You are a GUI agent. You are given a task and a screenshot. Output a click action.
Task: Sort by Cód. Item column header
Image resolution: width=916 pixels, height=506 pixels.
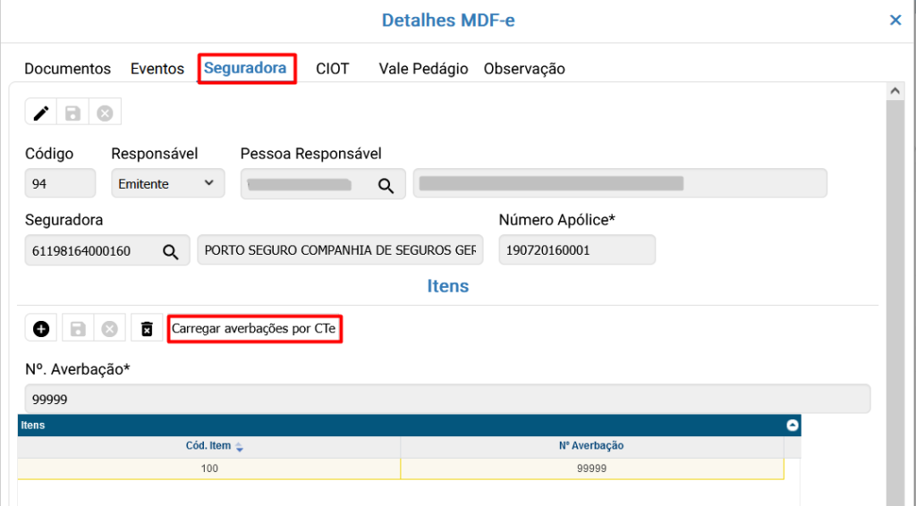point(208,445)
